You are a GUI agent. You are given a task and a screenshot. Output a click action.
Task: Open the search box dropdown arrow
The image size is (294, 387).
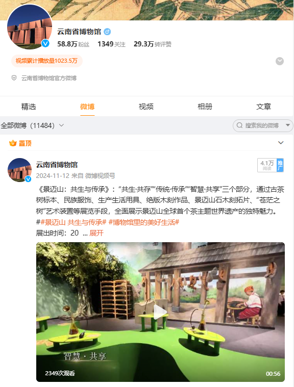click(x=288, y=125)
